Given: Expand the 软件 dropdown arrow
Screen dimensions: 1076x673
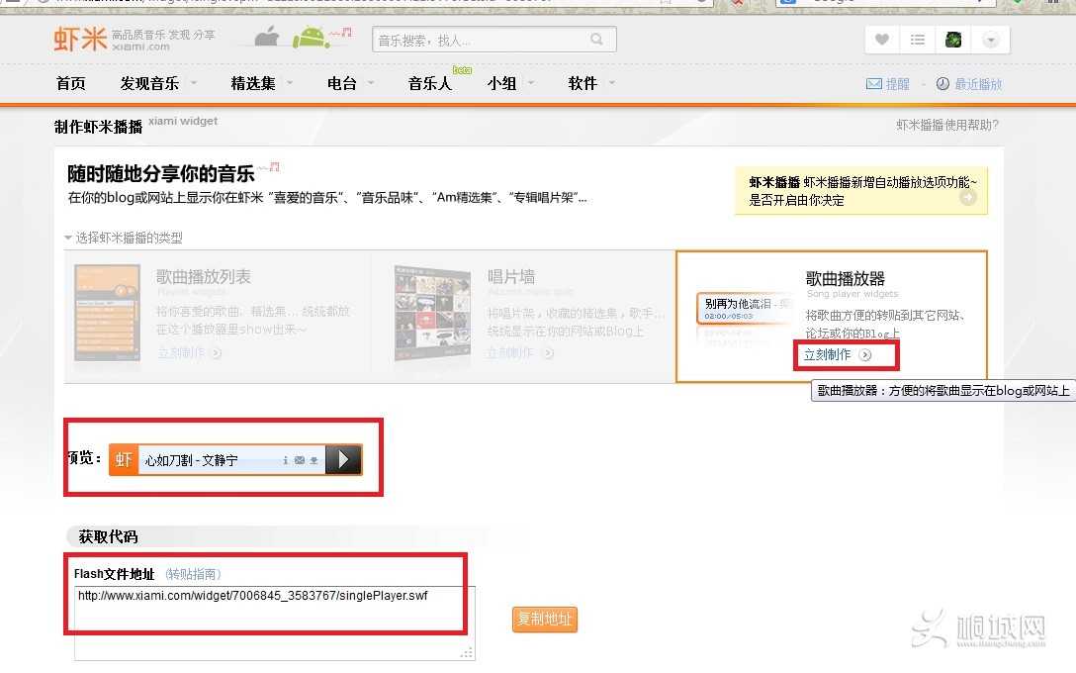Looking at the screenshot, I should [611, 83].
